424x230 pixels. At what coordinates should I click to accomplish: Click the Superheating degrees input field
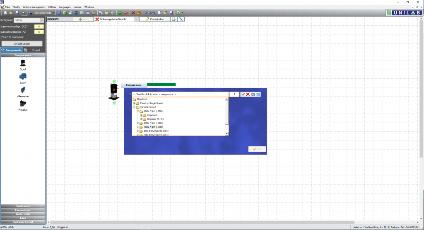pyautogui.click(x=39, y=27)
